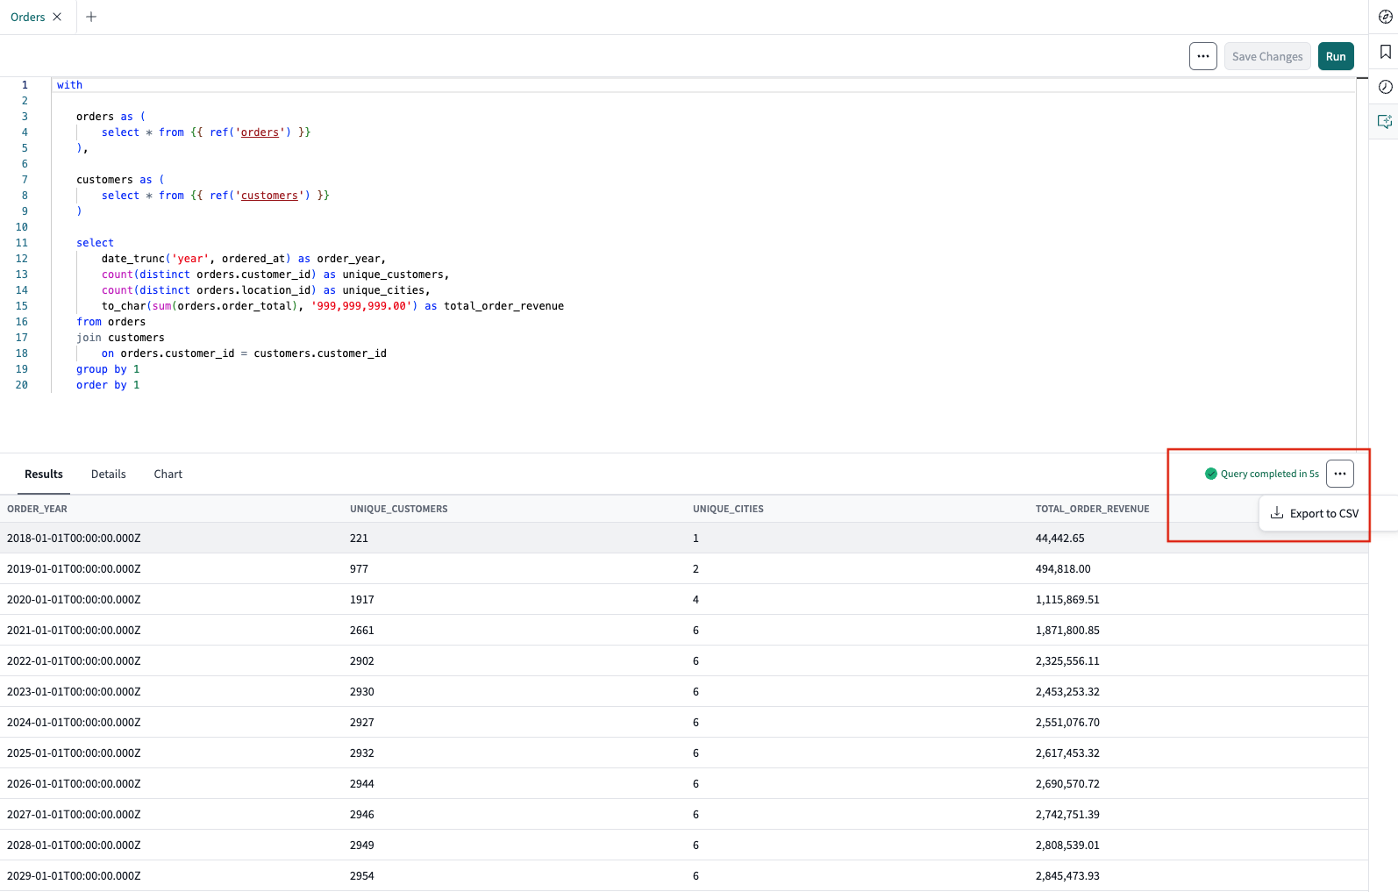Close the Orders tab
1398x892 pixels.
[x=57, y=17]
